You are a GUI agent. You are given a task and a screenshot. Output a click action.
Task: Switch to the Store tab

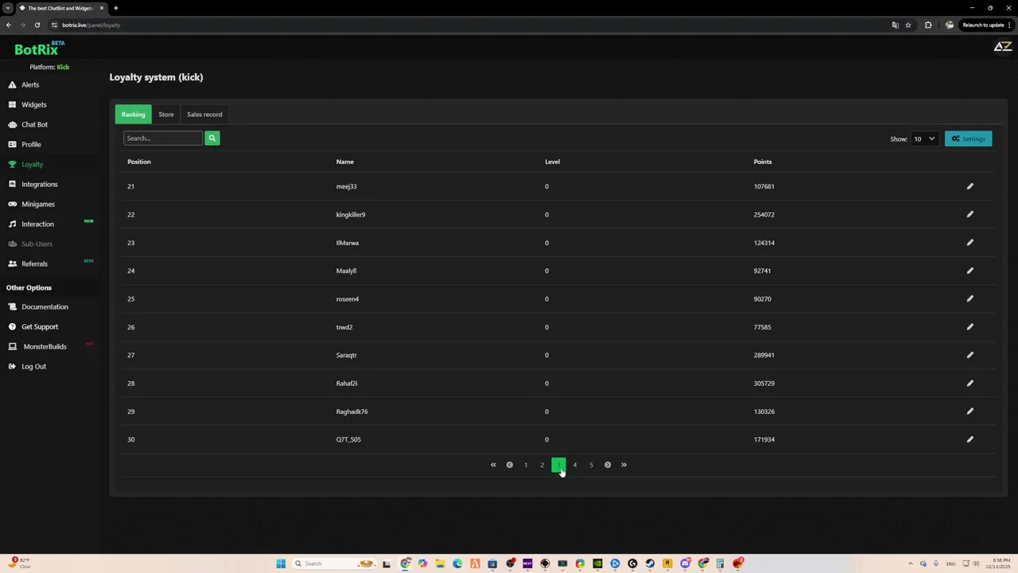tap(165, 115)
